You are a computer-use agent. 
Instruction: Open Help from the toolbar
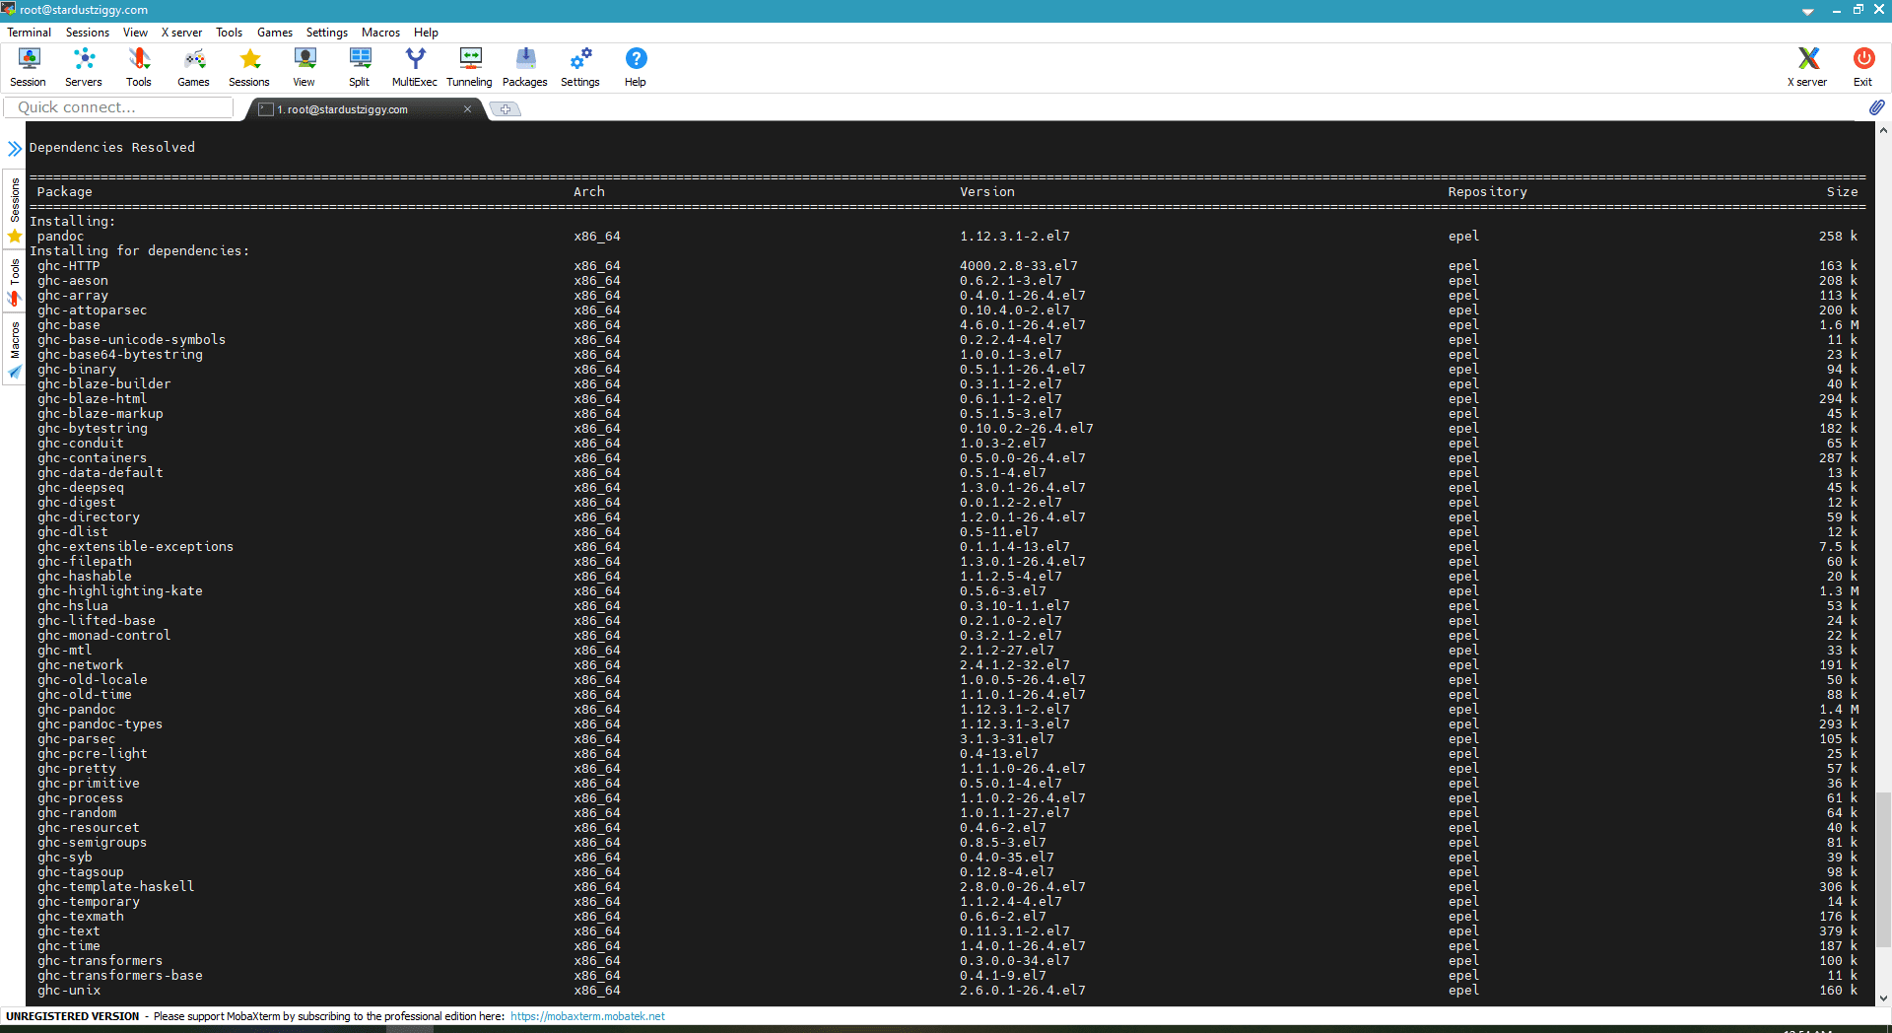[x=636, y=68]
